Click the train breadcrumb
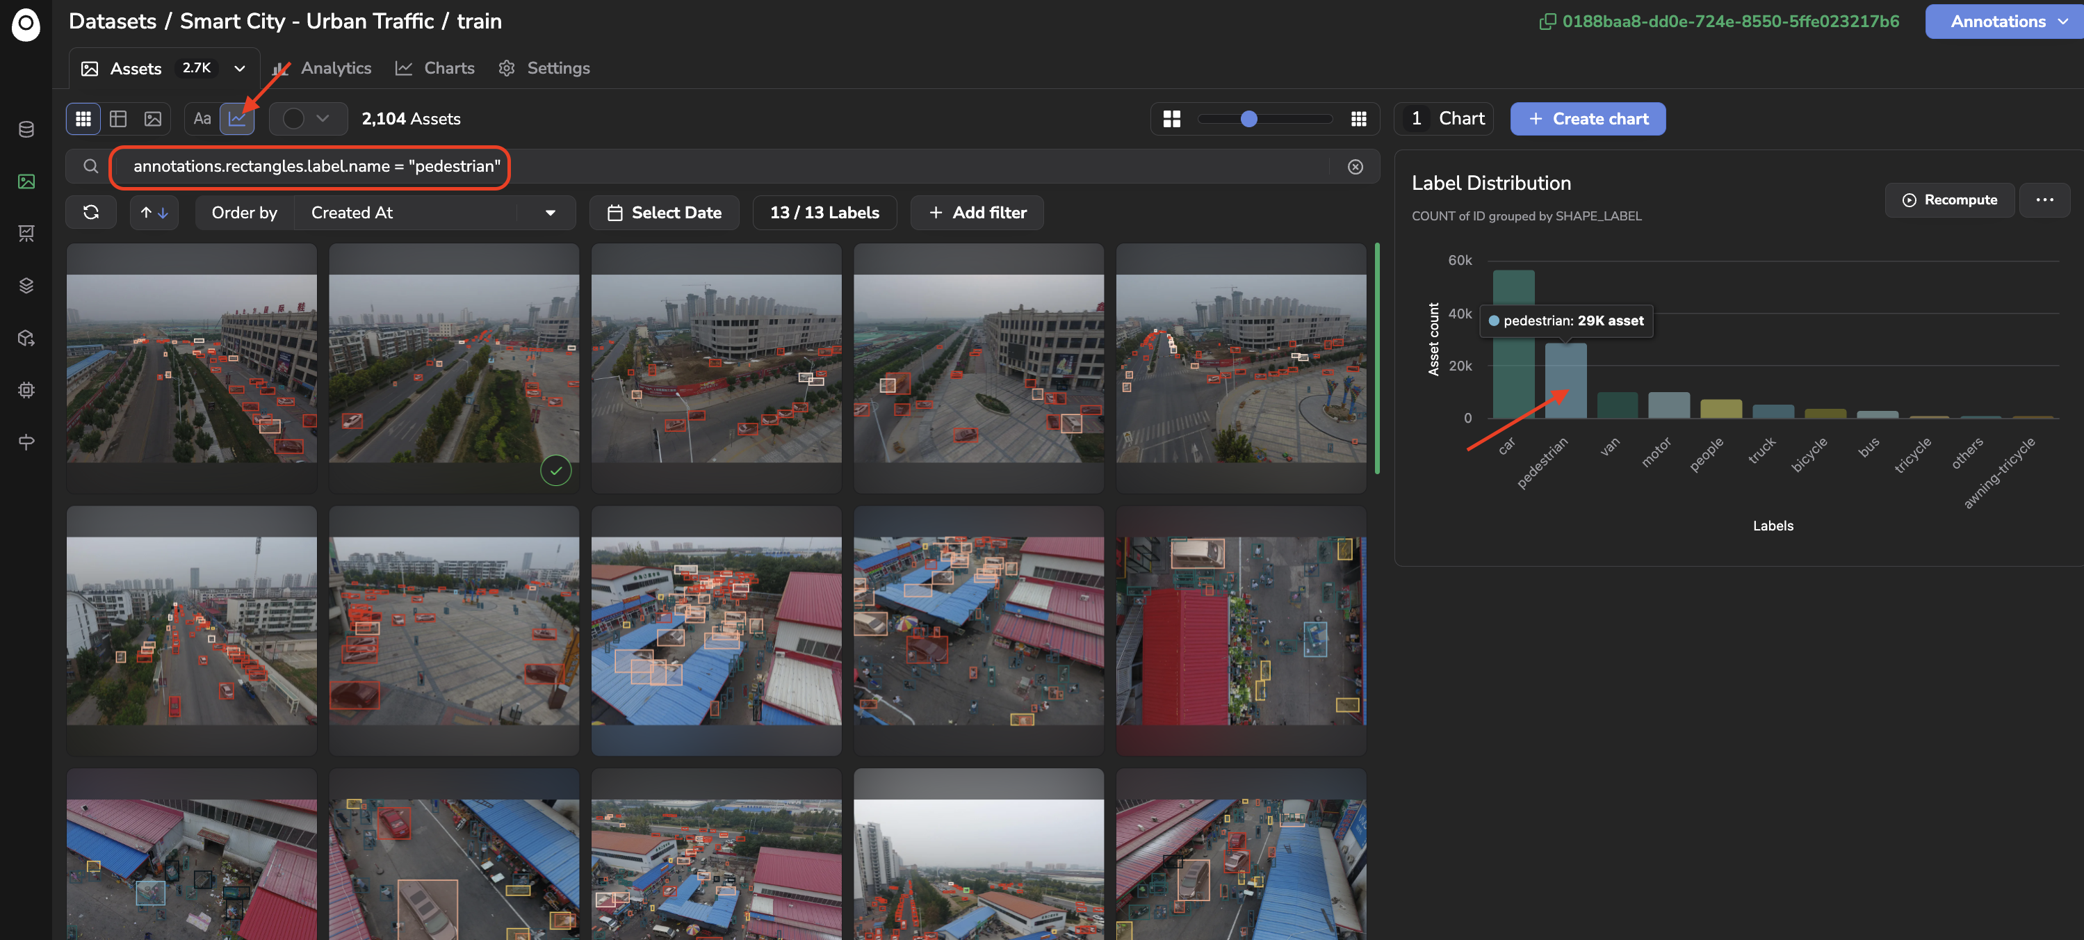Image resolution: width=2084 pixels, height=940 pixels. [480, 21]
